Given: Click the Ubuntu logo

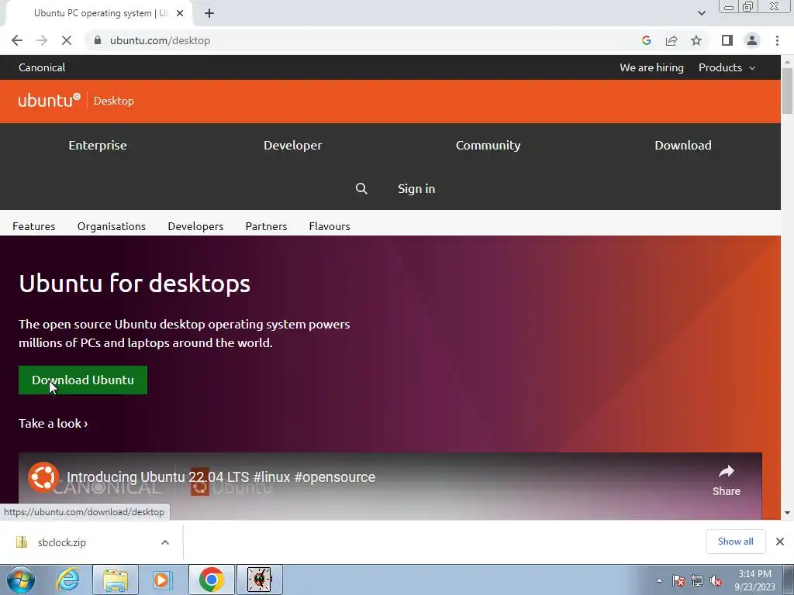Looking at the screenshot, I should (49, 100).
